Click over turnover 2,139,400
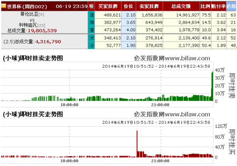The image size is (237, 166). 189,38
